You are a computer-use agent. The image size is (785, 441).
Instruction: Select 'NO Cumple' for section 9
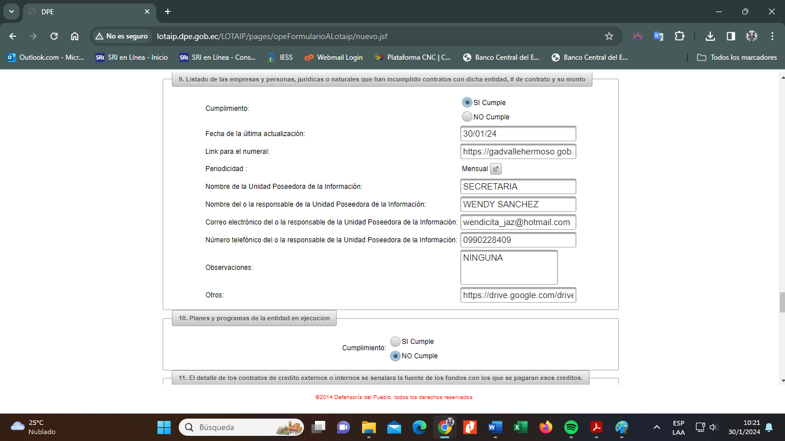[x=467, y=117]
